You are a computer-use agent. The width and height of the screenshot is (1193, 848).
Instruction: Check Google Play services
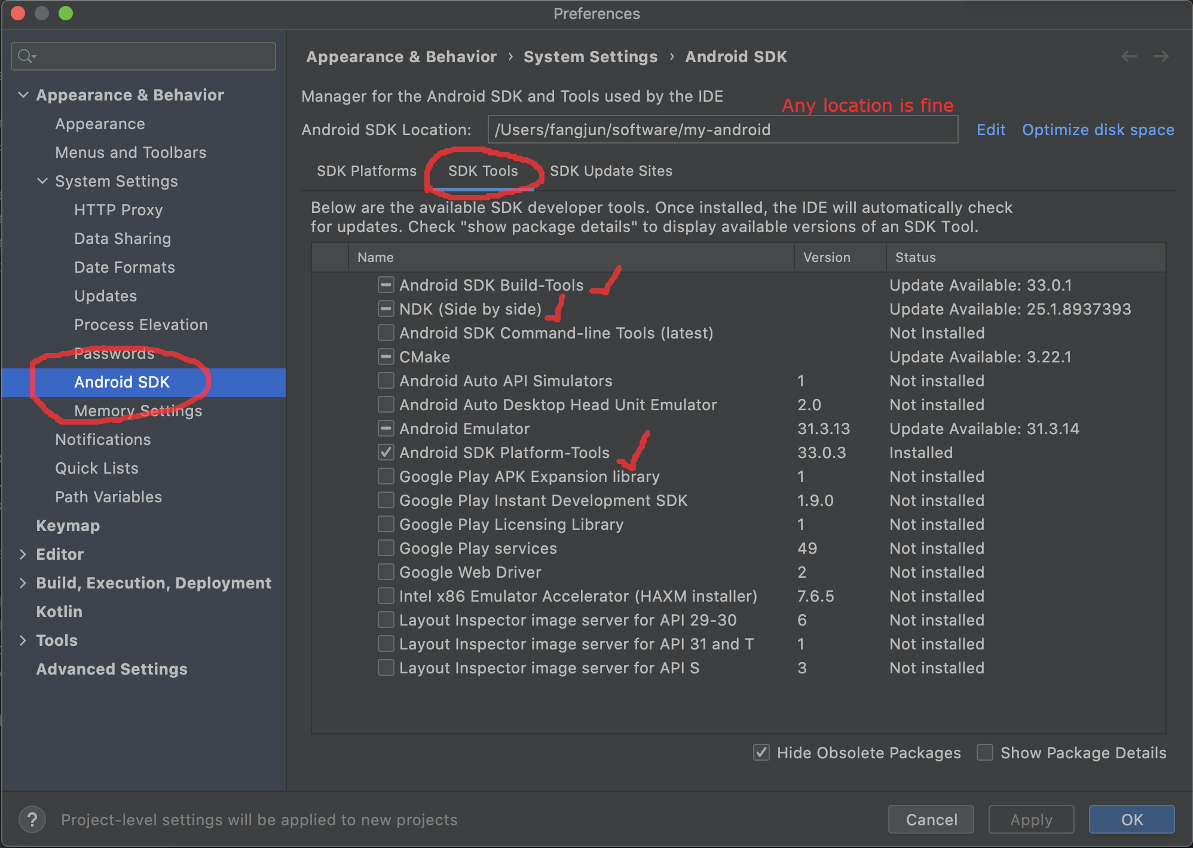386,548
